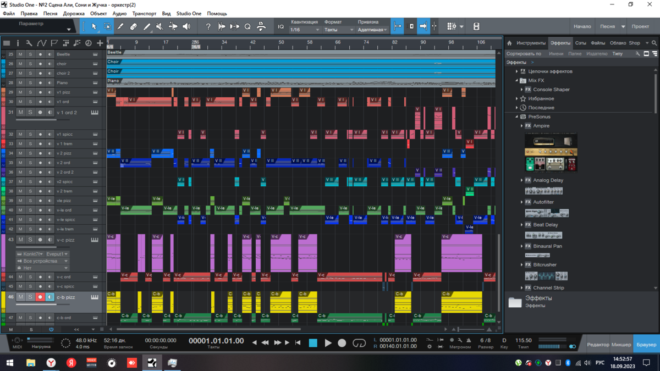
Task: Open Yandex Browser in Windows taskbar
Action: [x=51, y=363]
